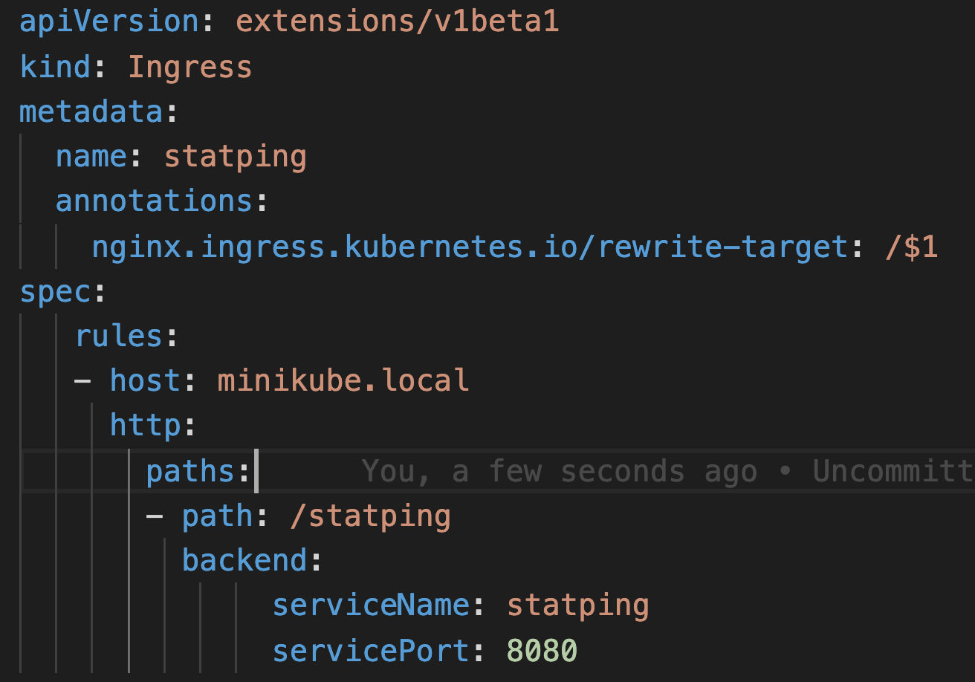Screen dimensions: 975x682
Task: Place cursor on the metadata key
Action: tap(89, 111)
